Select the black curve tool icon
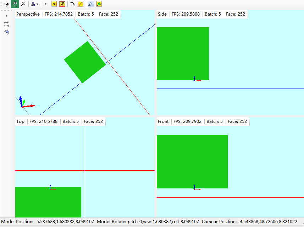 [72, 4]
